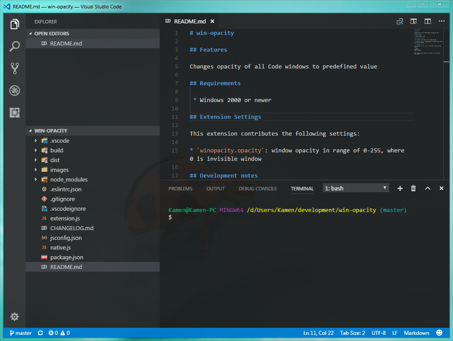This screenshot has width=453, height=341.
Task: Open native.js in the file tree
Action: (92, 247)
